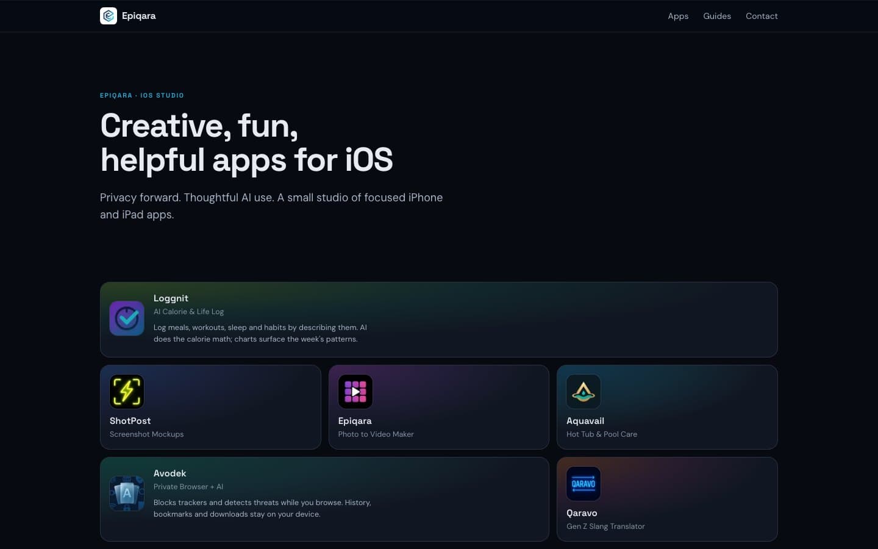This screenshot has height=549, width=878.
Task: Click the 'Gen Z Slang Translator' subtitle
Action: (605, 526)
